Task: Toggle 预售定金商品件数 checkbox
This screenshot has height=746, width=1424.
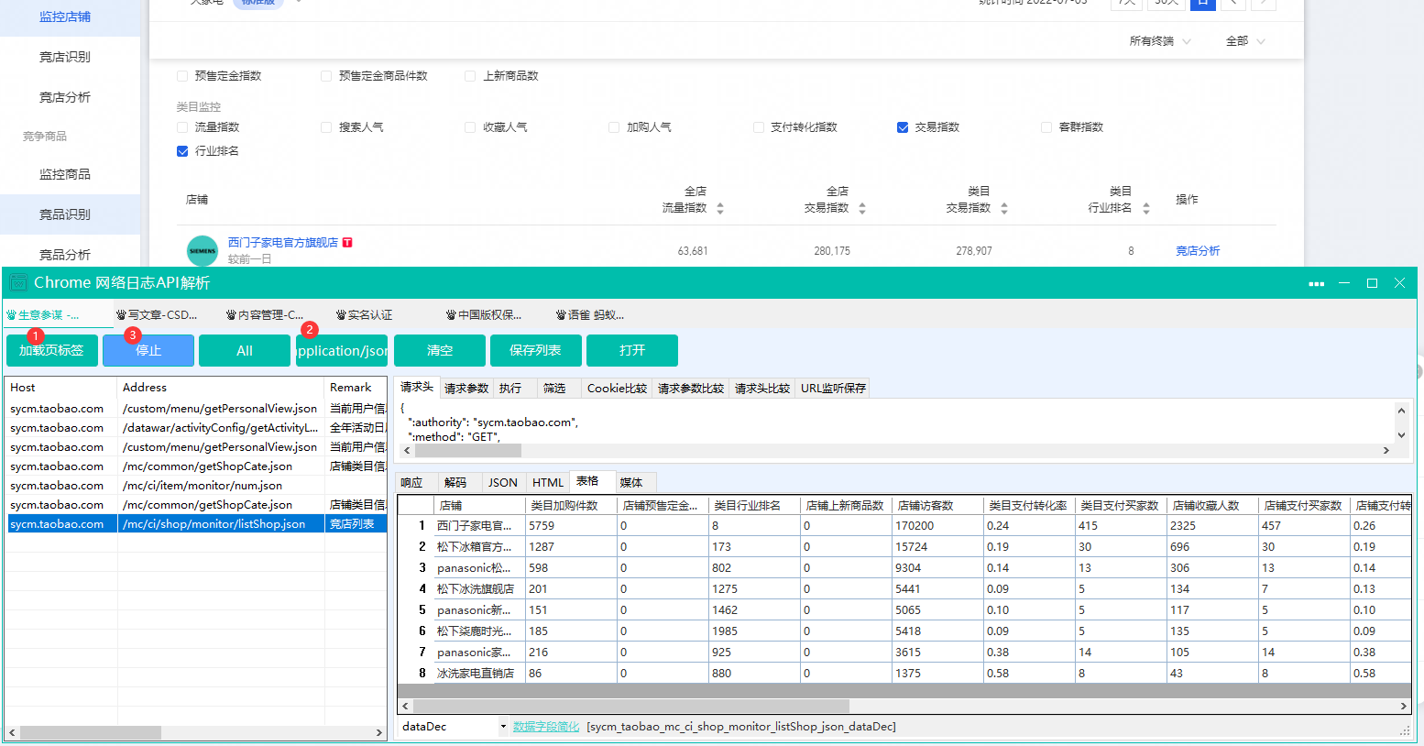Action: tap(326, 76)
